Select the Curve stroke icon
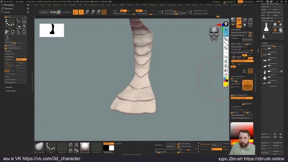This screenshot has height=162, width=288. pos(7,38)
